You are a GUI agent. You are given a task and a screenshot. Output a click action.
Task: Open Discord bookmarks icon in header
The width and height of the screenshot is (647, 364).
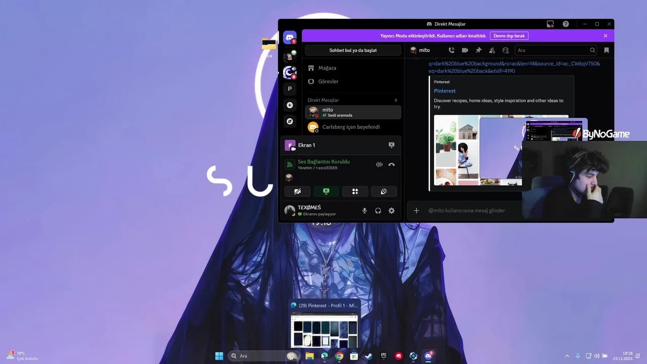(x=607, y=50)
